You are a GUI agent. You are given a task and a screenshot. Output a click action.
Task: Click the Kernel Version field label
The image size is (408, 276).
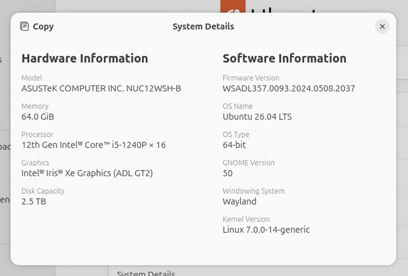pos(246,219)
